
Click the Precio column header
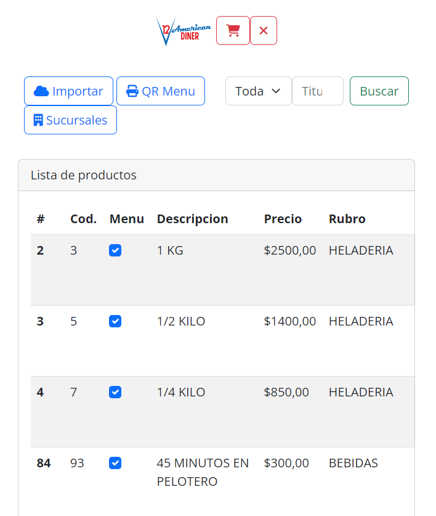283,219
